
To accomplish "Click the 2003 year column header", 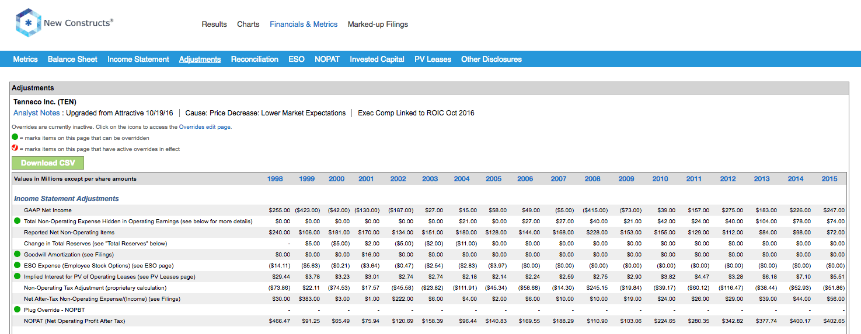I will [x=430, y=179].
